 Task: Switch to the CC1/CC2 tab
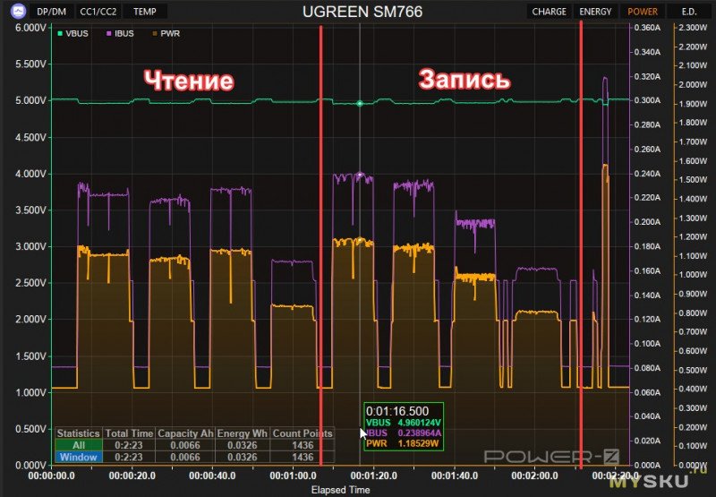point(98,12)
